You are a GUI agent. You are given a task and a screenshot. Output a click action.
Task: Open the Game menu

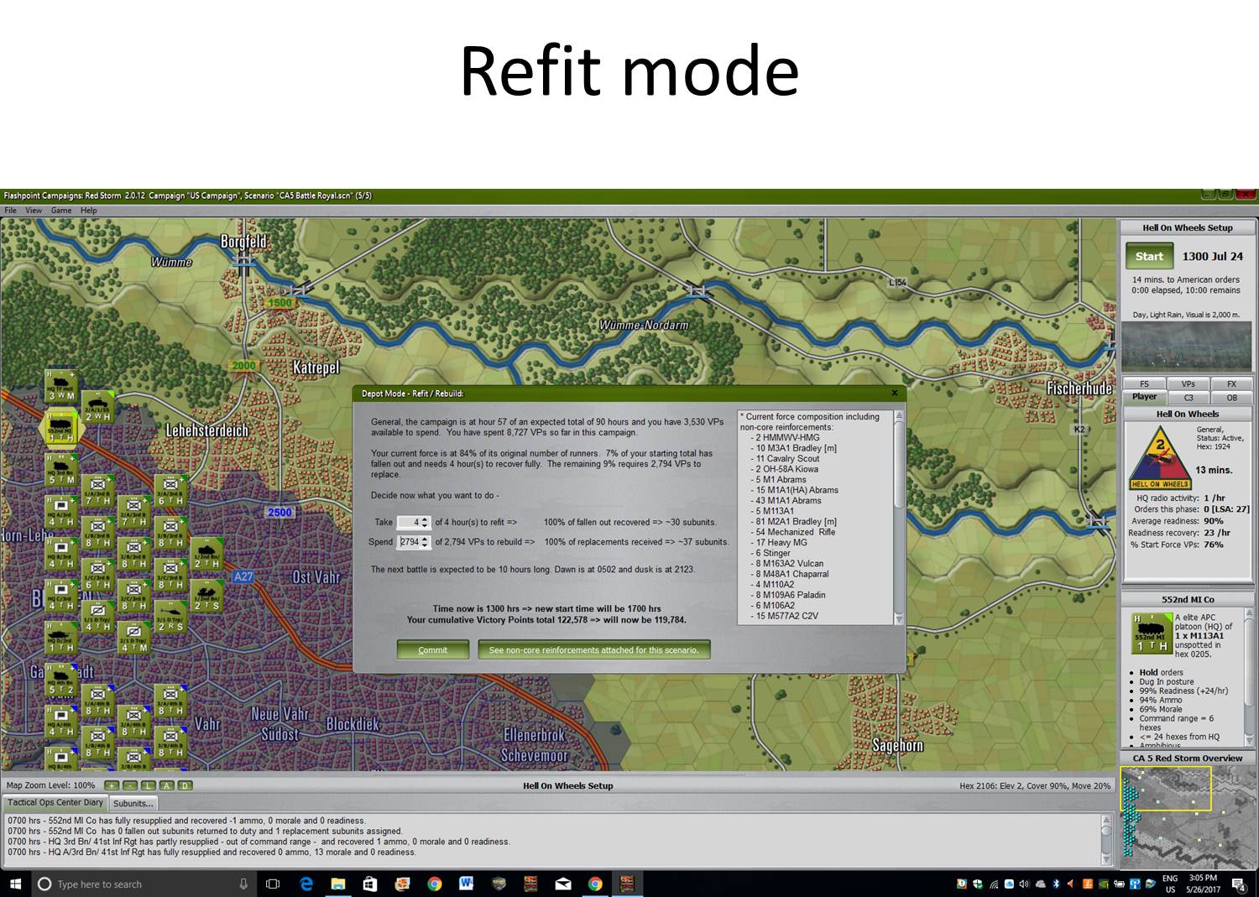61,211
